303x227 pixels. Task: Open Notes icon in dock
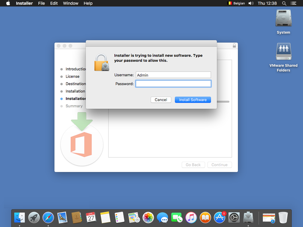[x=105, y=218]
